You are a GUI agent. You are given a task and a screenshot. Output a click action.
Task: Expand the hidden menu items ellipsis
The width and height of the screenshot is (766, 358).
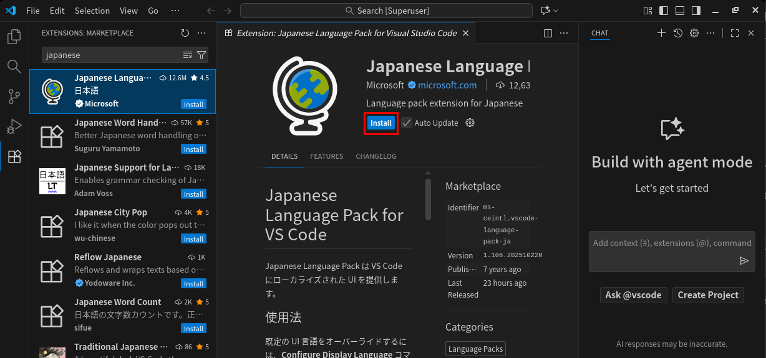pyautogui.click(x=175, y=11)
